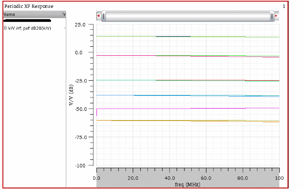Click the right red arrow on the zoom scrollbar
This screenshot has width=305, height=190.
[277, 16]
